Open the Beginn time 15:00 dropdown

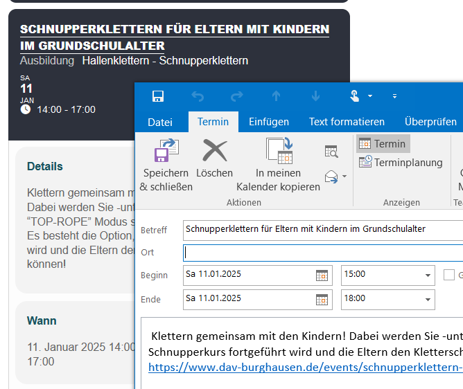(x=428, y=275)
